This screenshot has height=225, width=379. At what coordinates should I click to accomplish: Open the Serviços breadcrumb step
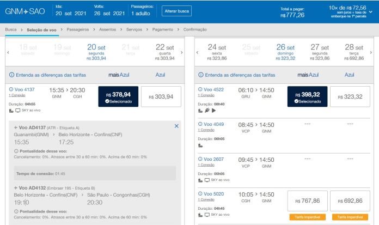134,29
